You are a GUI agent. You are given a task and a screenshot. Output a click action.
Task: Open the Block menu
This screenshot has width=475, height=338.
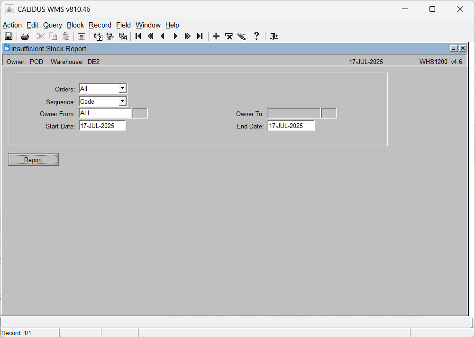(75, 25)
